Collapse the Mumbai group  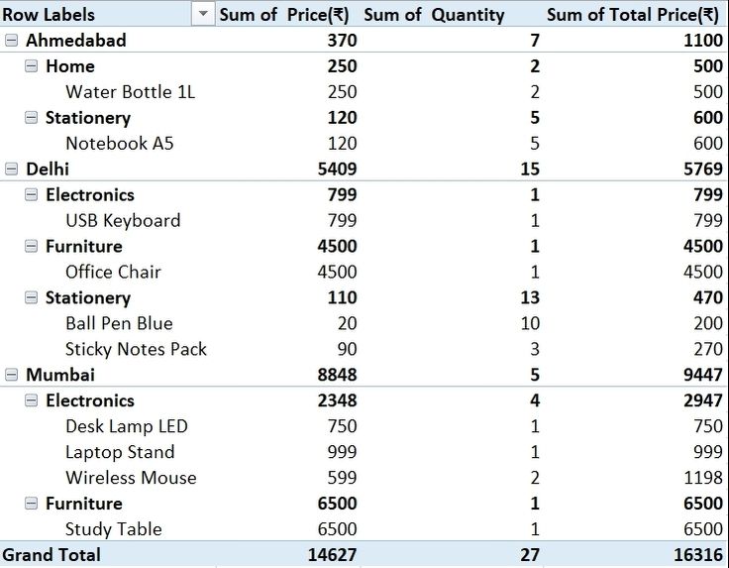click(11, 375)
